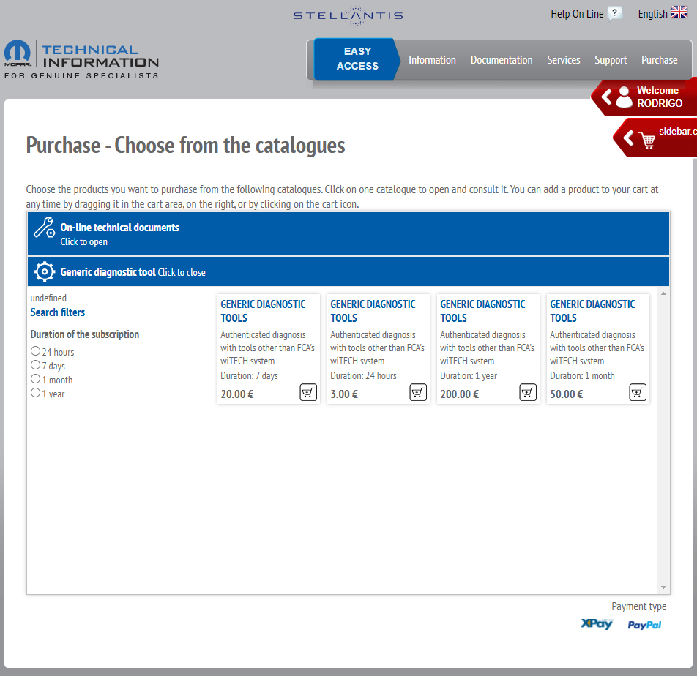Select the 7 days subscription duration
This screenshot has width=697, height=676.
36,365
